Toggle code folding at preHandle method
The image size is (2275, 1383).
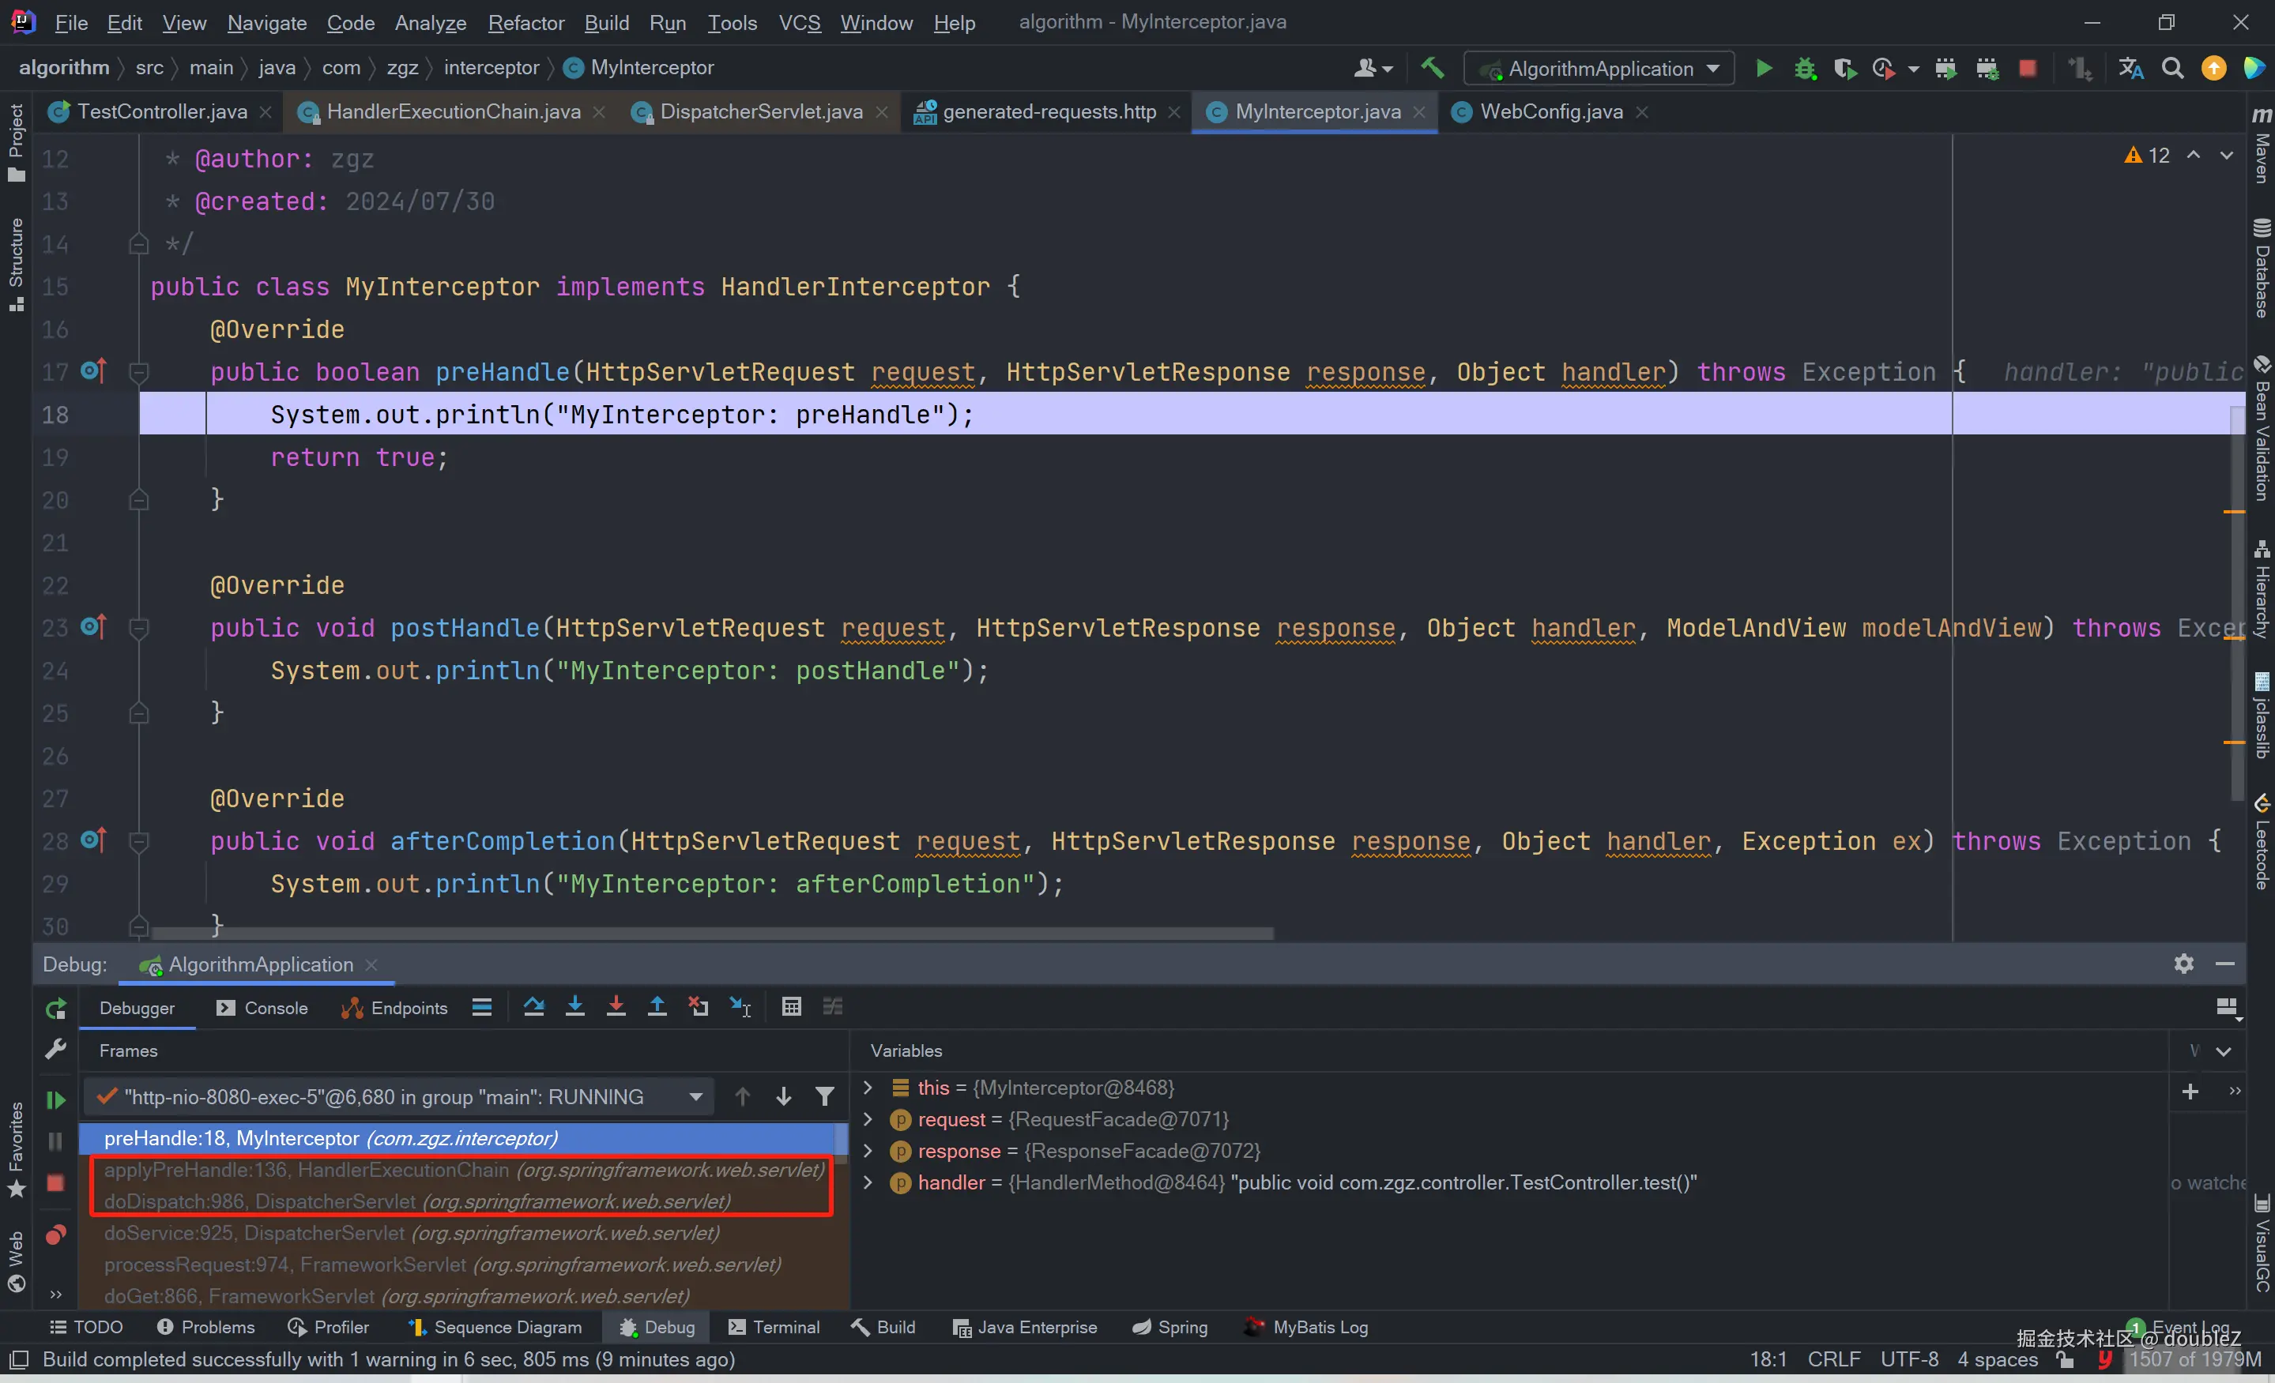(x=139, y=372)
